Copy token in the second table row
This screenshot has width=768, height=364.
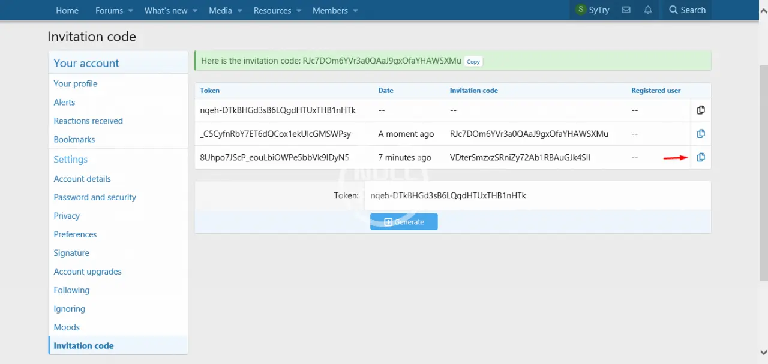pyautogui.click(x=700, y=134)
